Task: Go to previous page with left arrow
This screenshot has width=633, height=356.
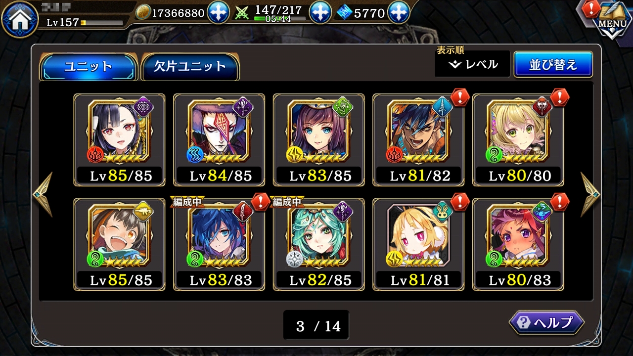Action: 43,195
